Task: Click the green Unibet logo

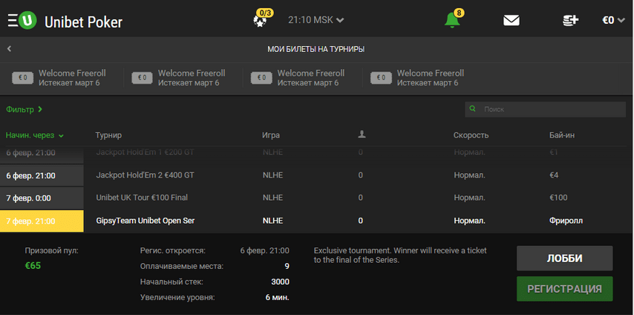Action: coord(27,20)
